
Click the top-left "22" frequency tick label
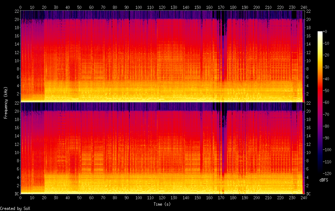16,11
